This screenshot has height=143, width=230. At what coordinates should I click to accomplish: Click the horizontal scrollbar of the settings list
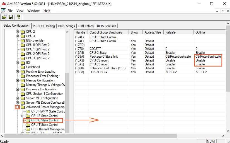point(125,136)
